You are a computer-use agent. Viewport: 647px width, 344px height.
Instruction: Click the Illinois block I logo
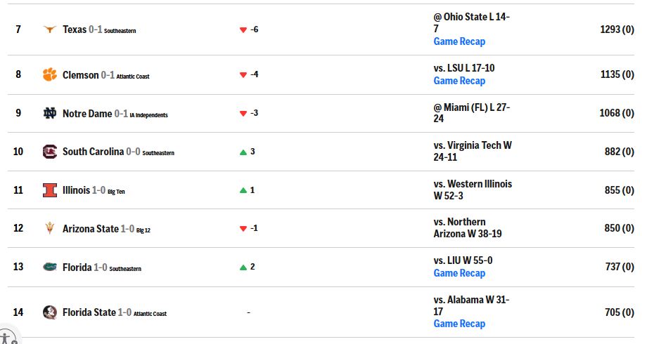[x=49, y=190]
